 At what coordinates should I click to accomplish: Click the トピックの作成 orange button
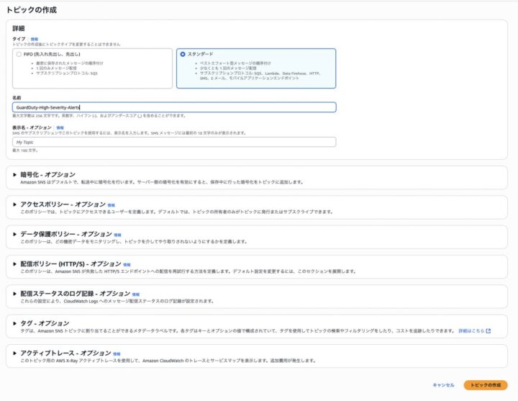486,385
